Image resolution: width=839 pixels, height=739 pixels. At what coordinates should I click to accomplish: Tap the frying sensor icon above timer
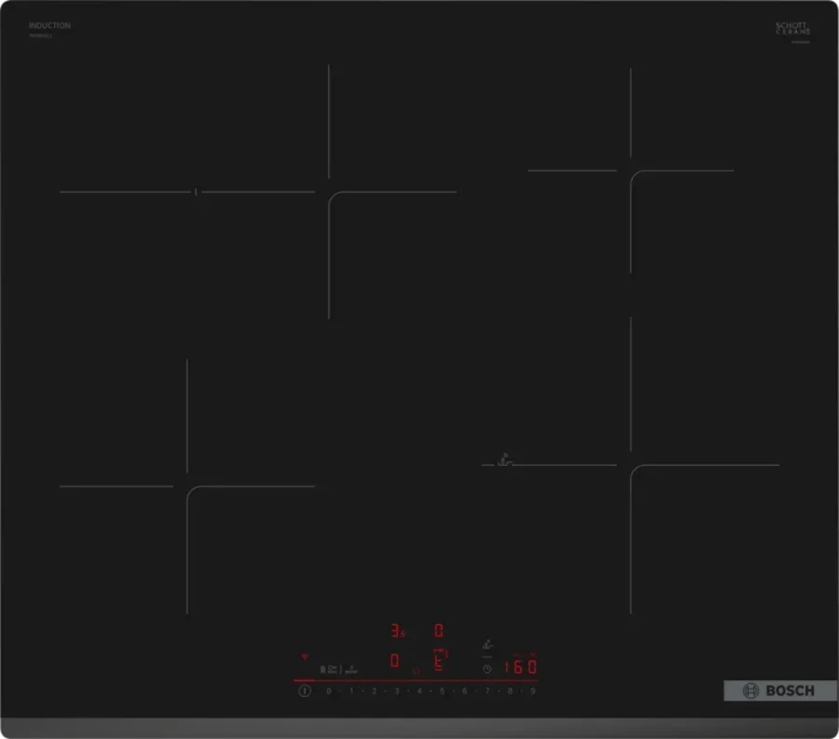[487, 644]
